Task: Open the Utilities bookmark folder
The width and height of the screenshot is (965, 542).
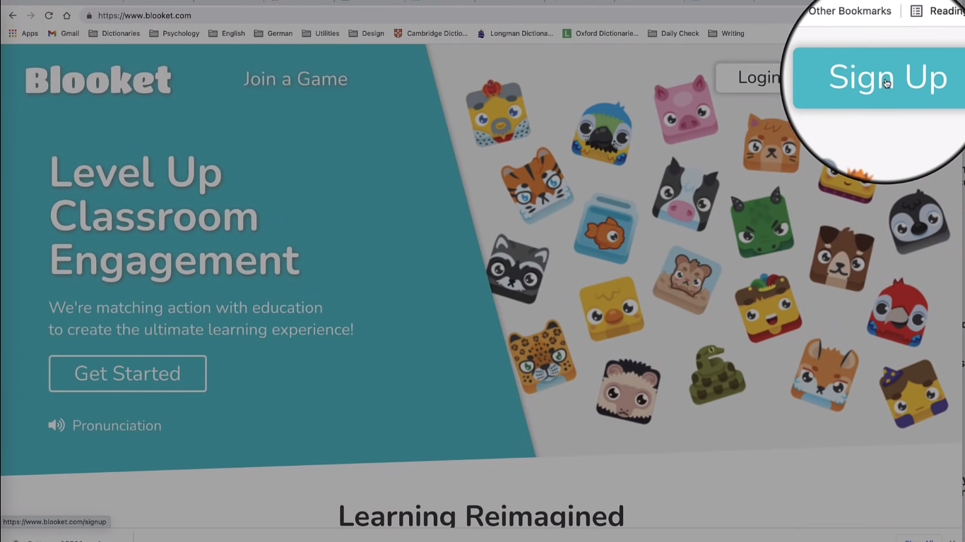Action: 321,33
